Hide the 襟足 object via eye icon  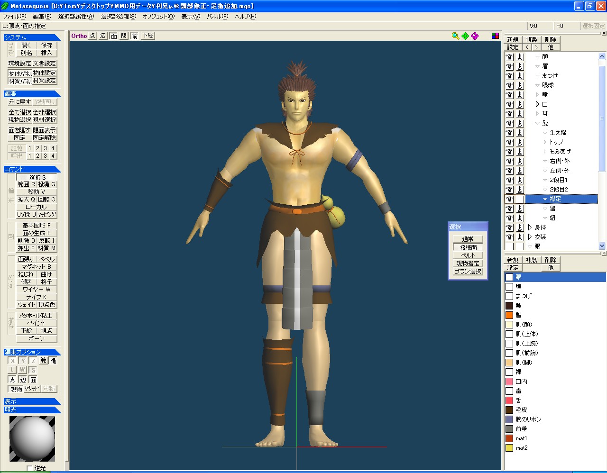tap(509, 199)
